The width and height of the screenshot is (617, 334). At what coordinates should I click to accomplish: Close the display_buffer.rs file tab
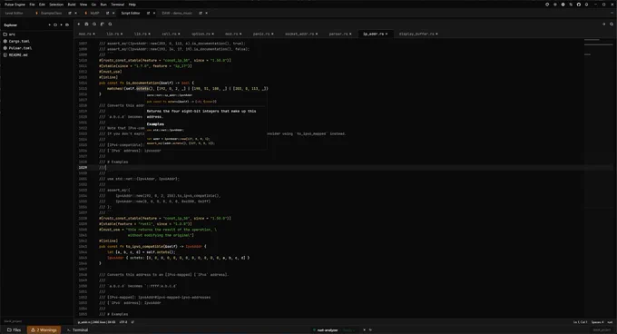click(436, 34)
